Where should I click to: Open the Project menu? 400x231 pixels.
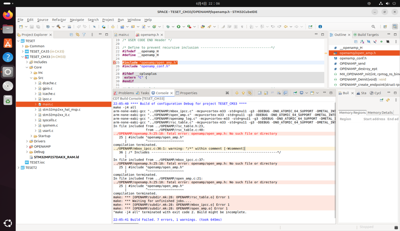click(x=108, y=20)
